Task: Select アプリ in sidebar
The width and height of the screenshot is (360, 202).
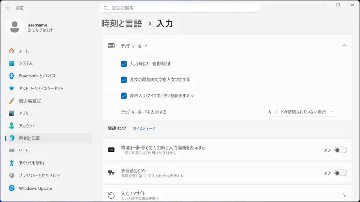Action: coord(49,113)
